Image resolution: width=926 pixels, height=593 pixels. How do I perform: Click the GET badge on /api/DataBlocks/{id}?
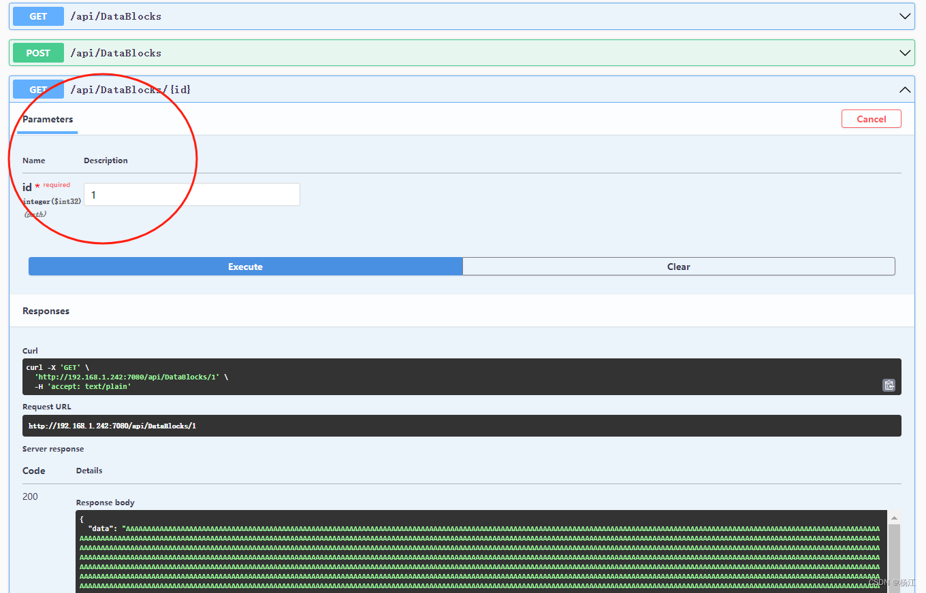37,89
